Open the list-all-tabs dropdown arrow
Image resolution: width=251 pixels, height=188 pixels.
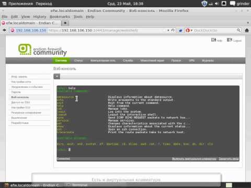point(248,23)
